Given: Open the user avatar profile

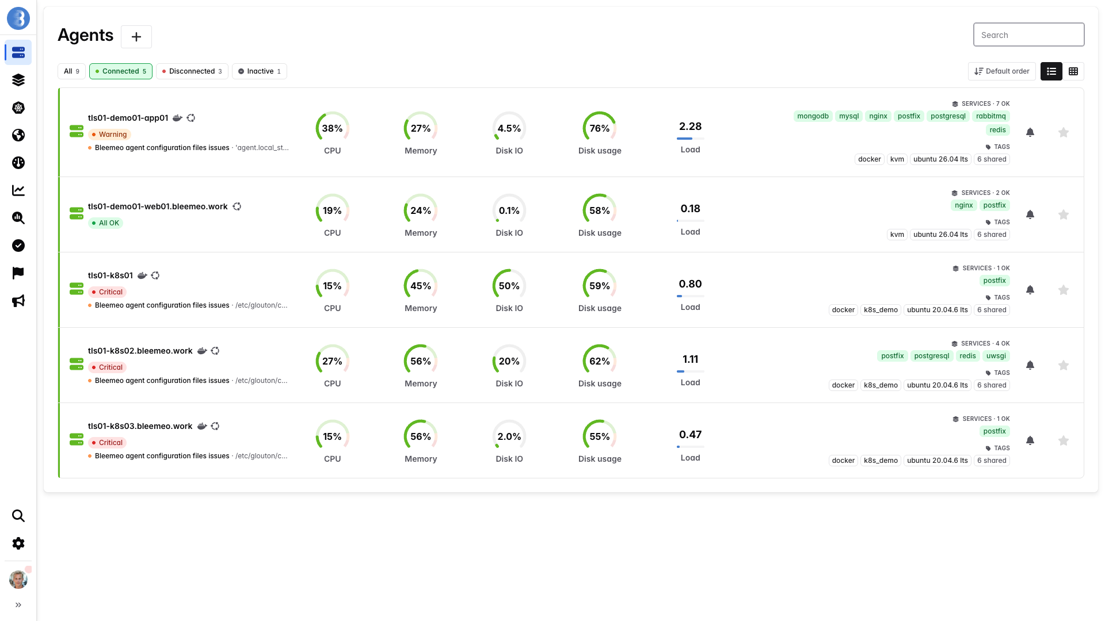Looking at the screenshot, I should click(18, 580).
